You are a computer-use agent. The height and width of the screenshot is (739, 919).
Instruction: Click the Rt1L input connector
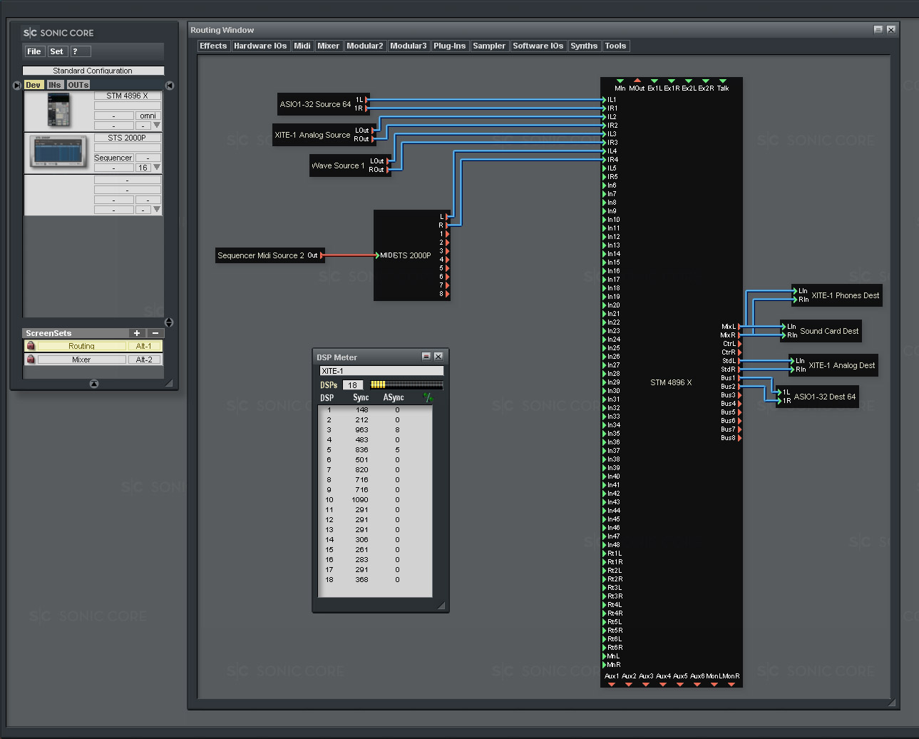pos(605,554)
